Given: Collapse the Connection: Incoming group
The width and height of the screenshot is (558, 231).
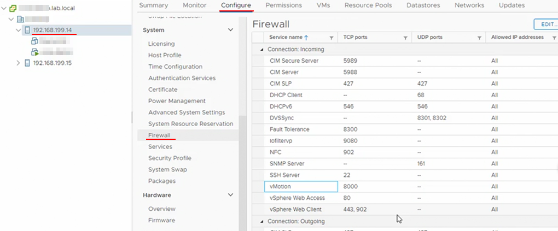Looking at the screenshot, I should [262, 49].
